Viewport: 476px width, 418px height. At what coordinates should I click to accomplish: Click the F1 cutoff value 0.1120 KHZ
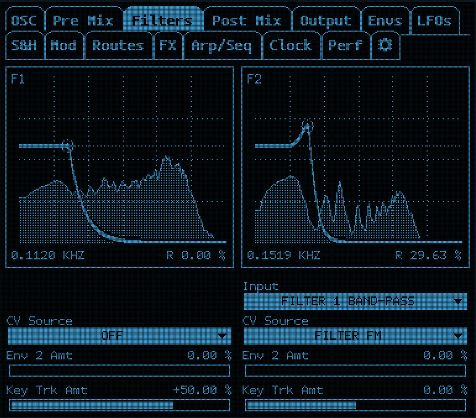[48, 255]
